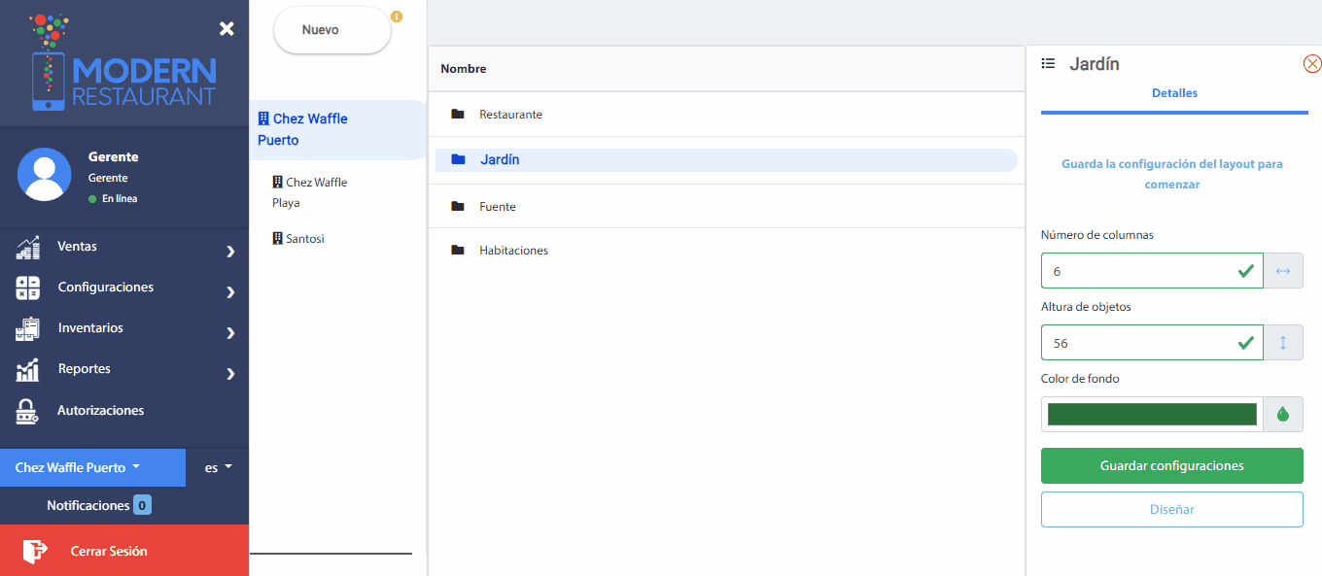This screenshot has height=576, width=1322.
Task: Open color picker via the droplet icon
Action: (1282, 415)
